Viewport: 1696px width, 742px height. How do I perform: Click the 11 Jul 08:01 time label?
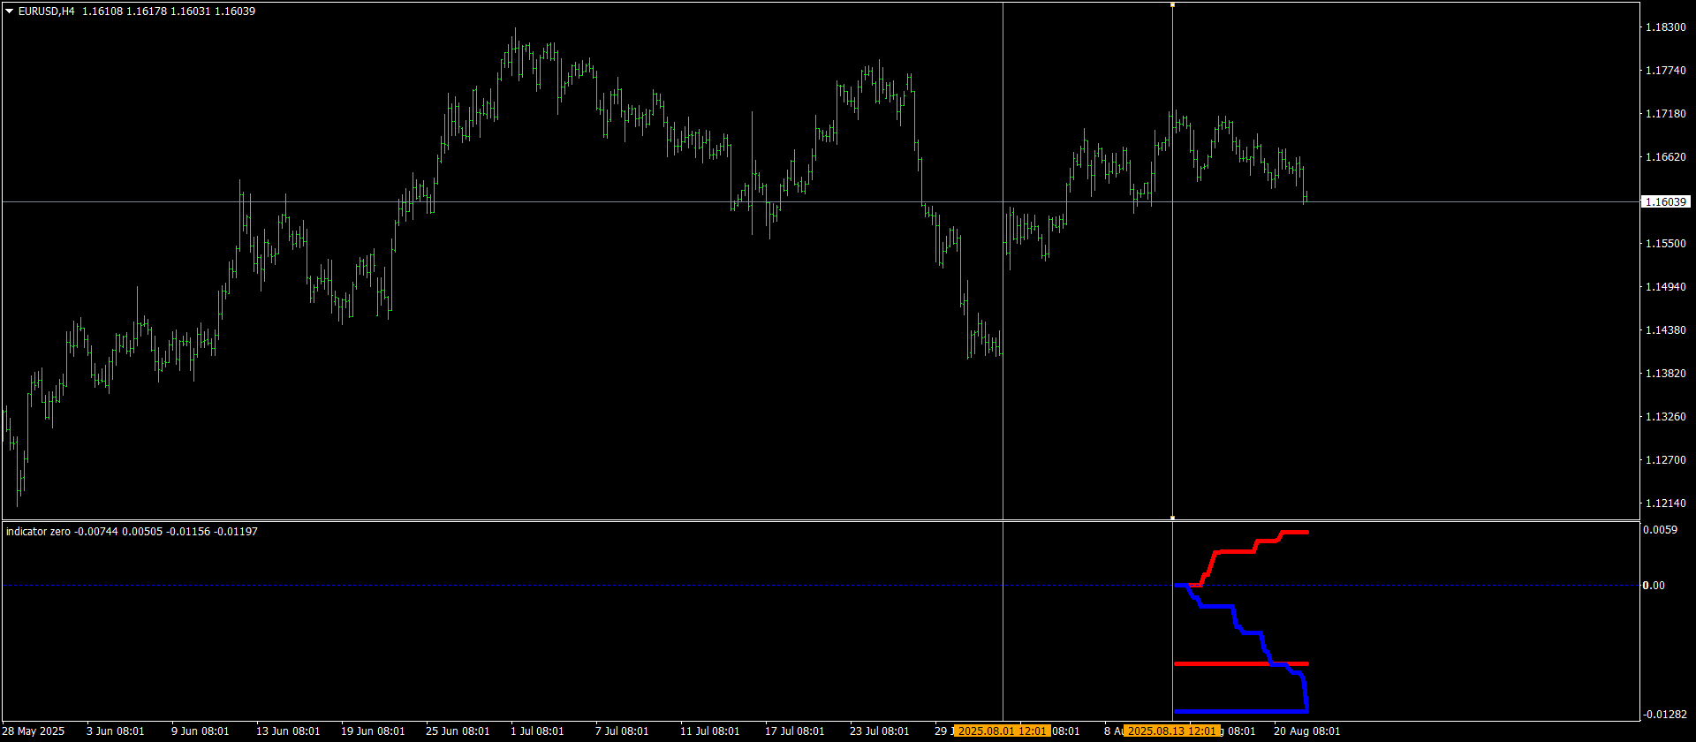710,731
